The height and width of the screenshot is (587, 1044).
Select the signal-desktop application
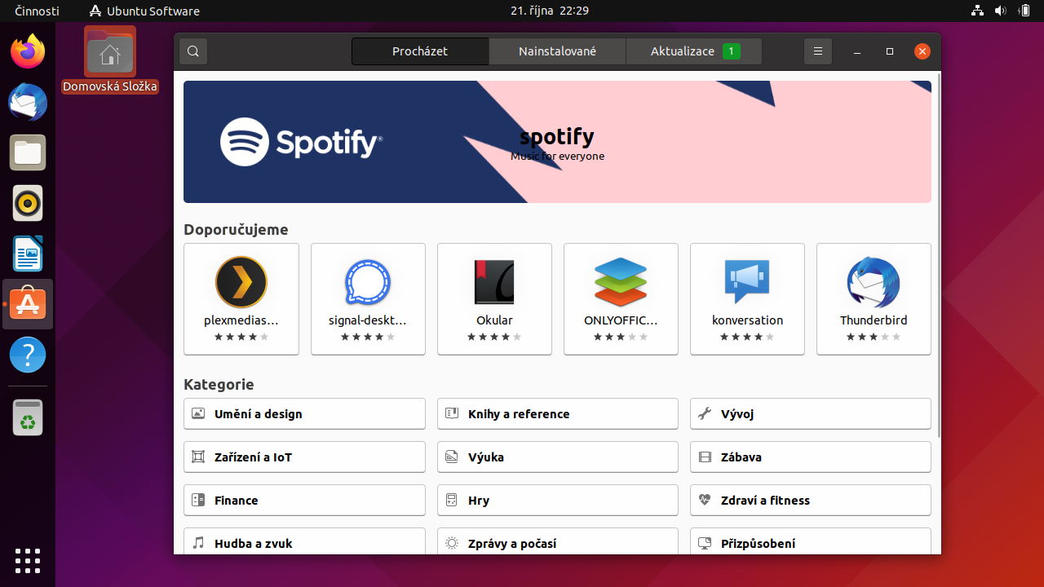pos(368,298)
